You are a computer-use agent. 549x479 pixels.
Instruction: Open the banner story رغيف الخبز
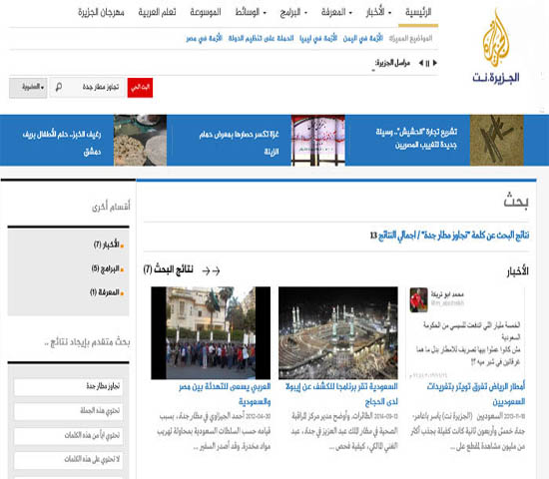point(62,143)
